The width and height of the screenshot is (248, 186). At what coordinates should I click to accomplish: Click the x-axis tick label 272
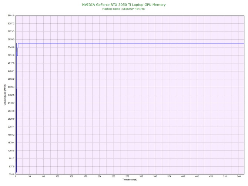pos(127,176)
